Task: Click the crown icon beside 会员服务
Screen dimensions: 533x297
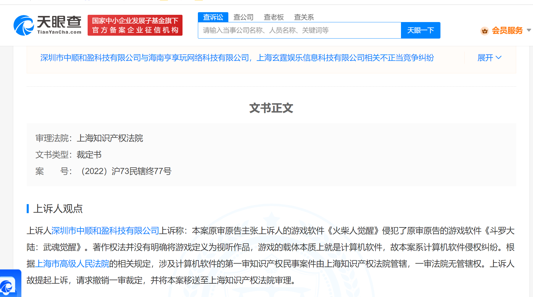Action: pos(485,30)
